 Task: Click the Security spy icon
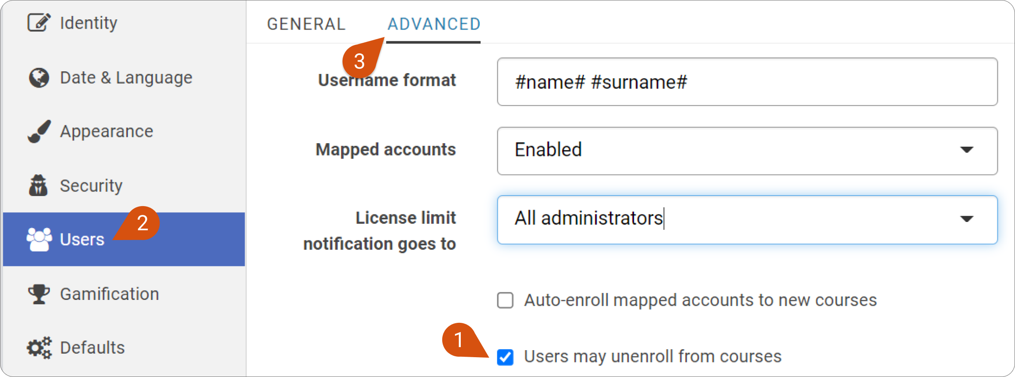[x=38, y=185]
